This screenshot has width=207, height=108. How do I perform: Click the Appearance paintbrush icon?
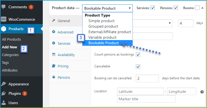point(4,84)
